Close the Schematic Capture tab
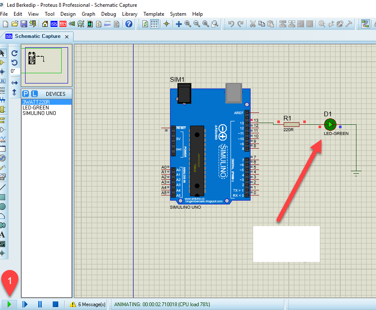The image size is (376, 310). pyautogui.click(x=67, y=37)
